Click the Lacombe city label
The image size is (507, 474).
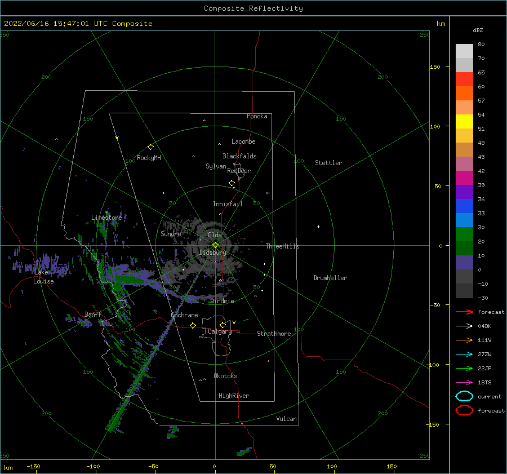(243, 141)
